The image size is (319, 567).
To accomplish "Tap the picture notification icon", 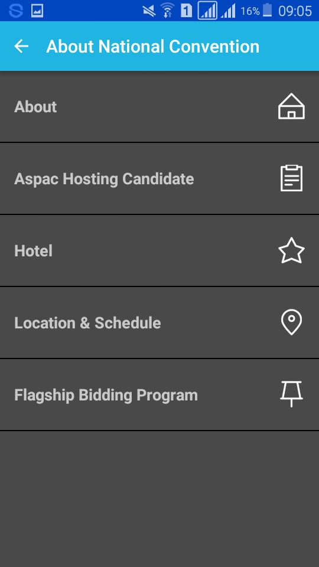I will pos(37,11).
